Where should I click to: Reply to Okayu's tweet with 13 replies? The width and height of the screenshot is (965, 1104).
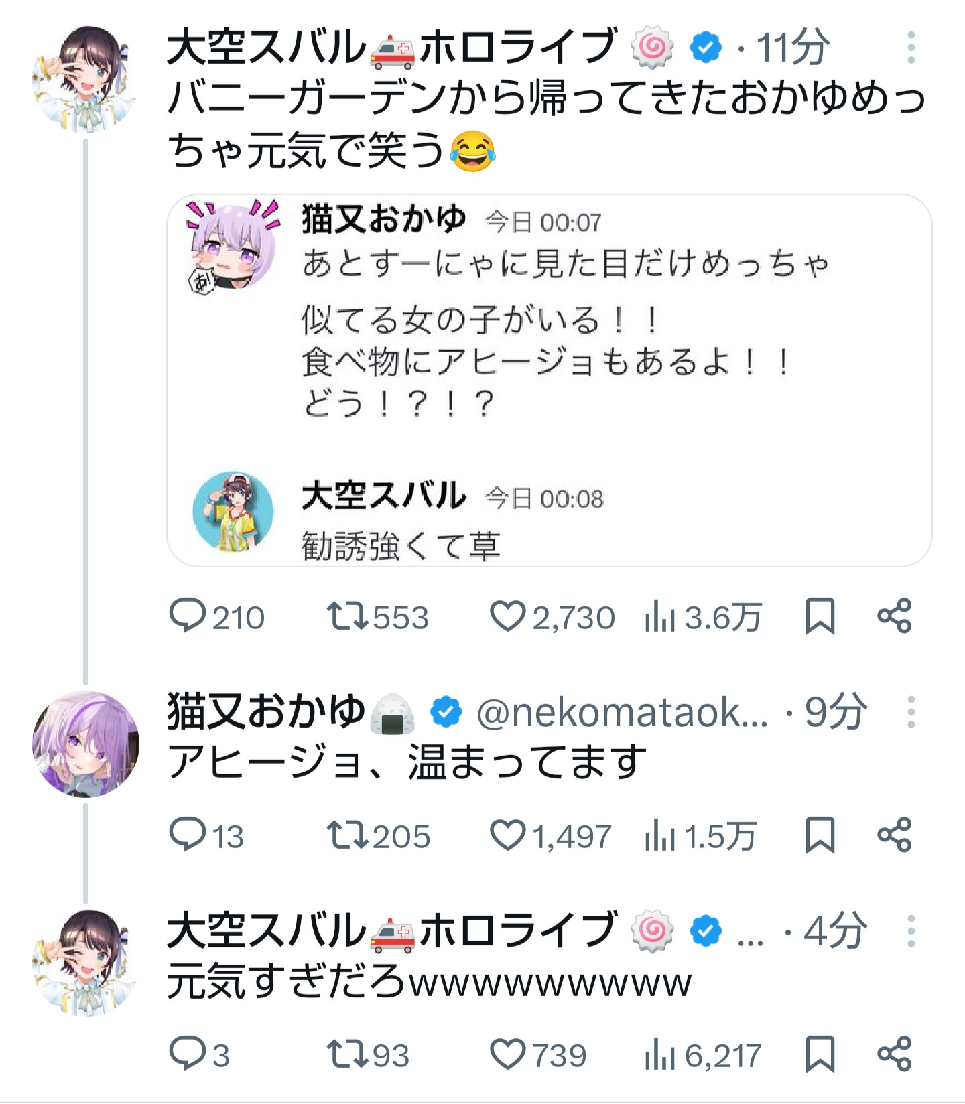pos(188,835)
